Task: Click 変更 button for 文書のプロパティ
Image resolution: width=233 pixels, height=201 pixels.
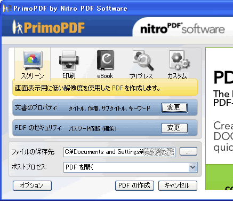Action: point(174,107)
